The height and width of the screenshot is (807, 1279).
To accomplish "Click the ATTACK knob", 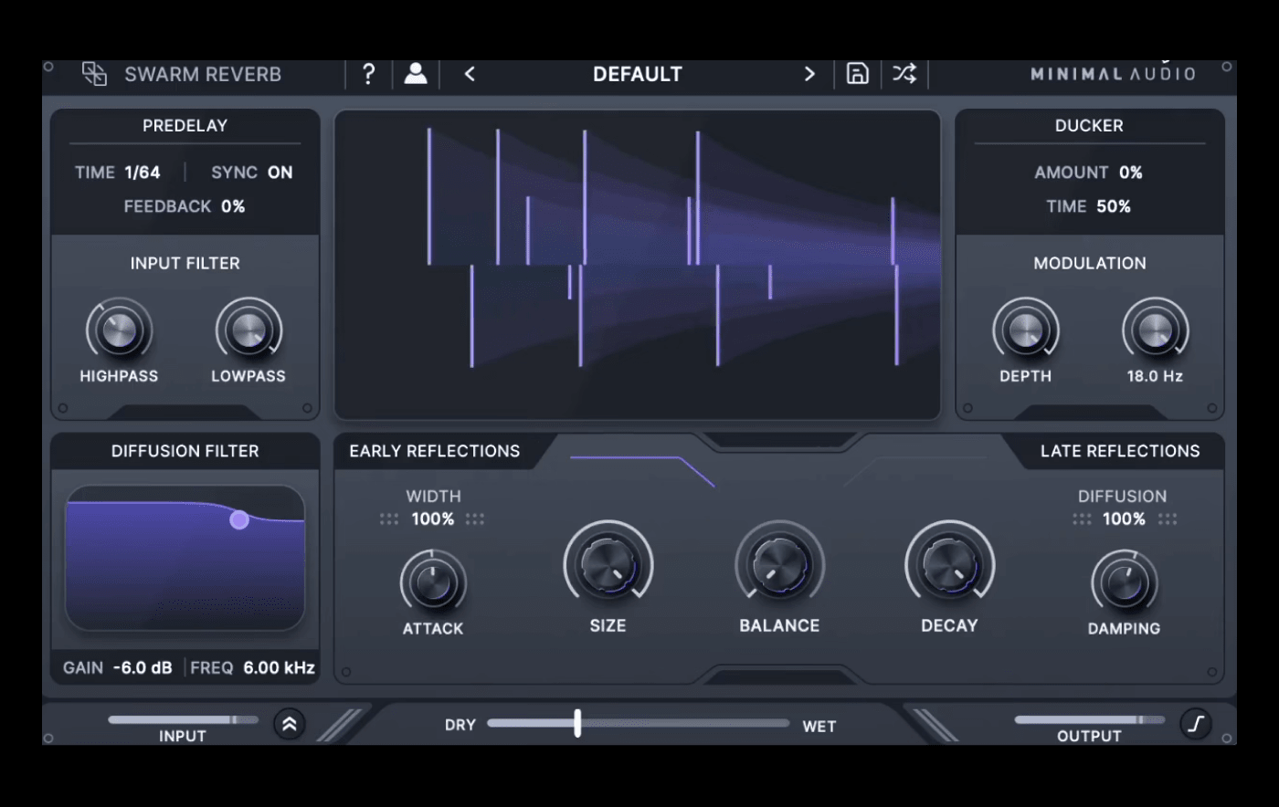I will pos(433,582).
